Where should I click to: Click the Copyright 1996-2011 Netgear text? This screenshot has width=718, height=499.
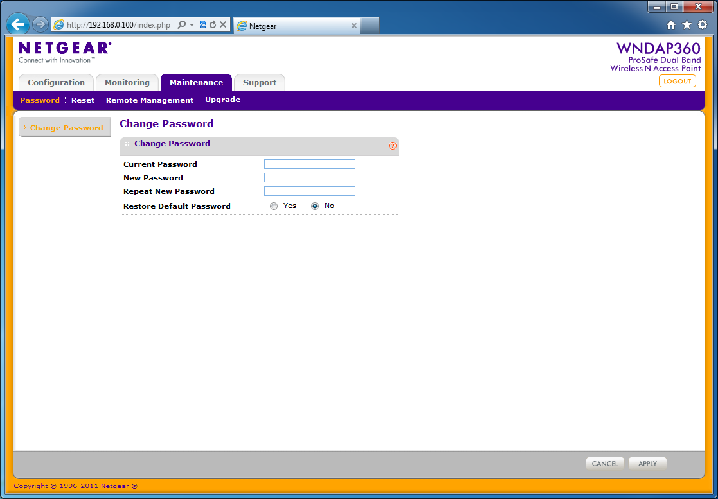coord(76,486)
